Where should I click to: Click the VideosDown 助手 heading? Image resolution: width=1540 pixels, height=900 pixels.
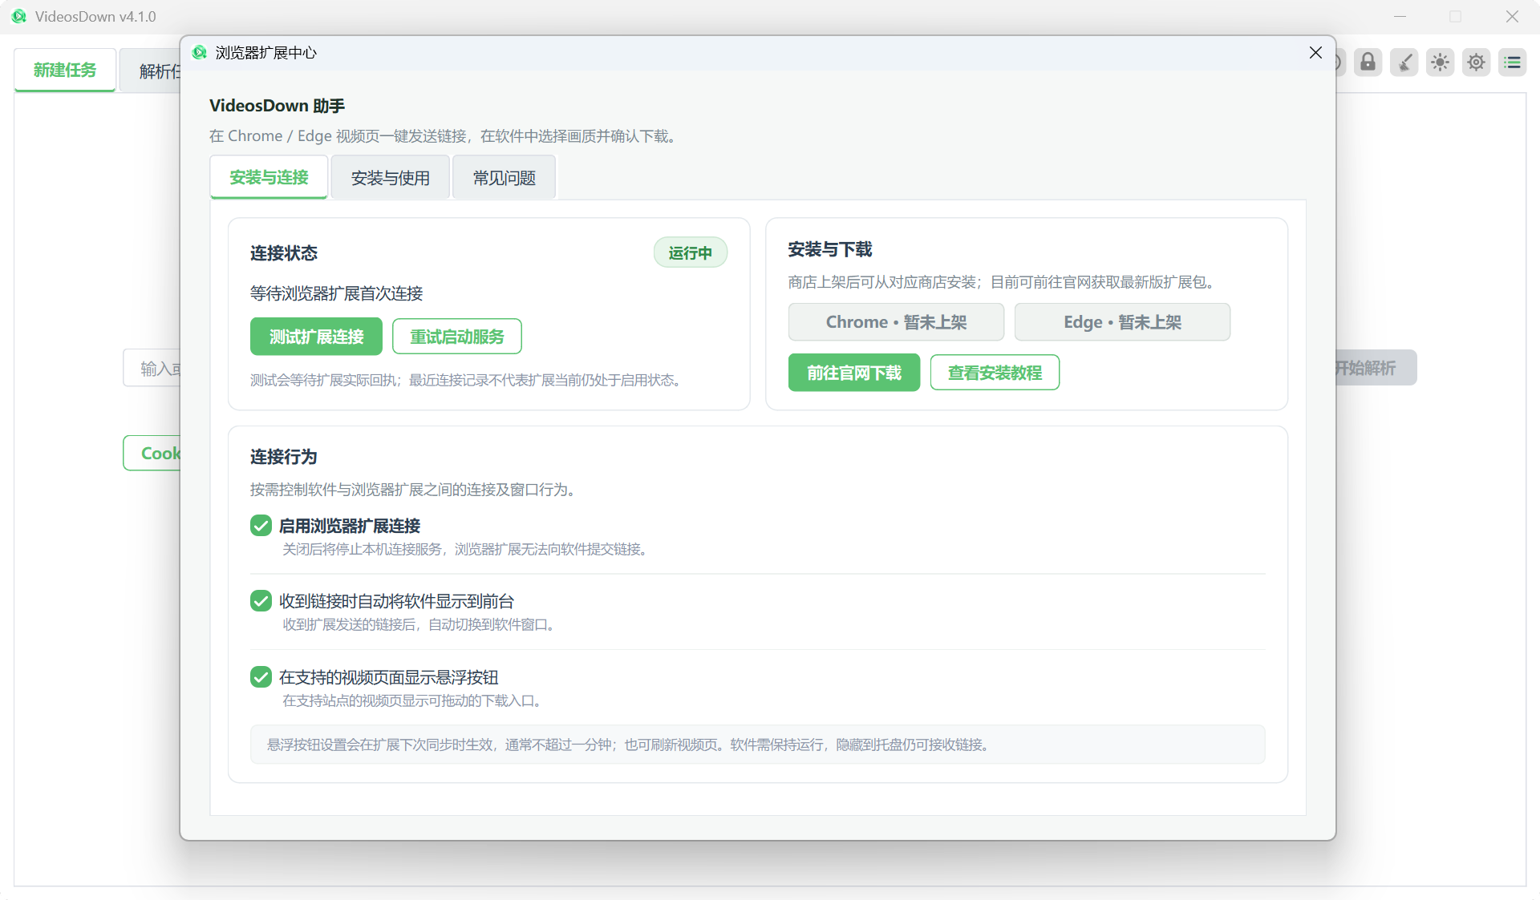click(277, 106)
